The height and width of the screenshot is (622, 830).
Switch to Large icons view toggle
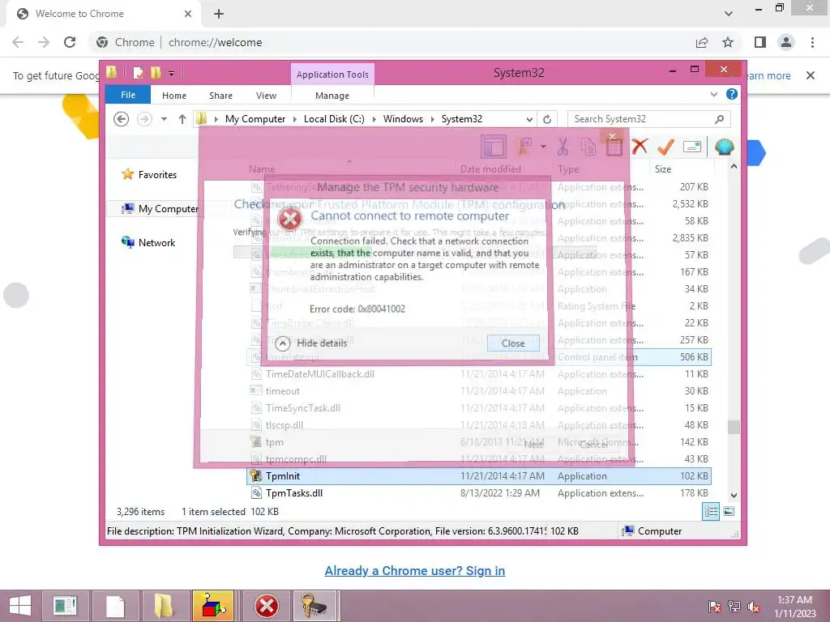pyautogui.click(x=729, y=512)
